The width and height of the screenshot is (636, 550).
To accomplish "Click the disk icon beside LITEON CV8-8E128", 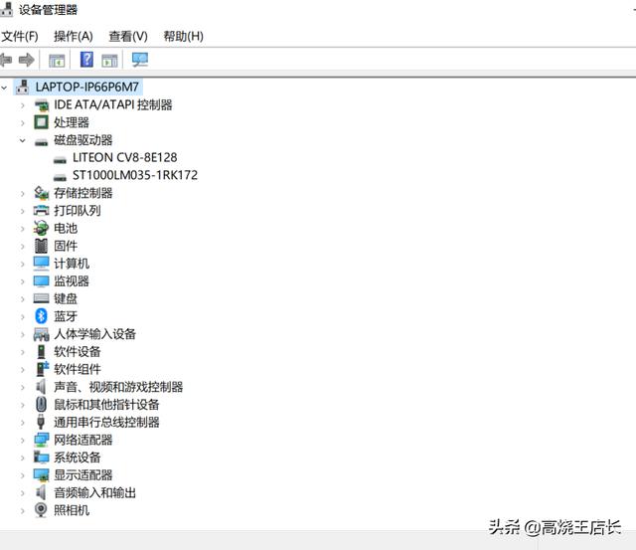I will tap(60, 159).
